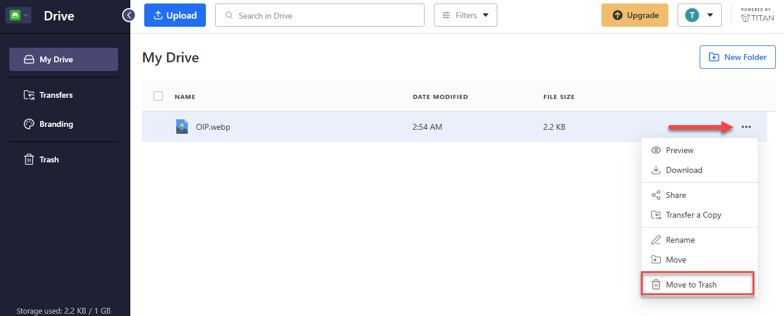Open the Filters dropdown

pos(465,15)
